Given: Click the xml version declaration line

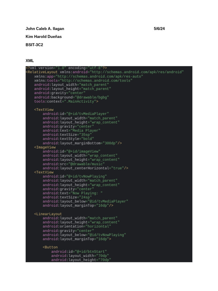Looking at the screenshot, I should point(66,68).
